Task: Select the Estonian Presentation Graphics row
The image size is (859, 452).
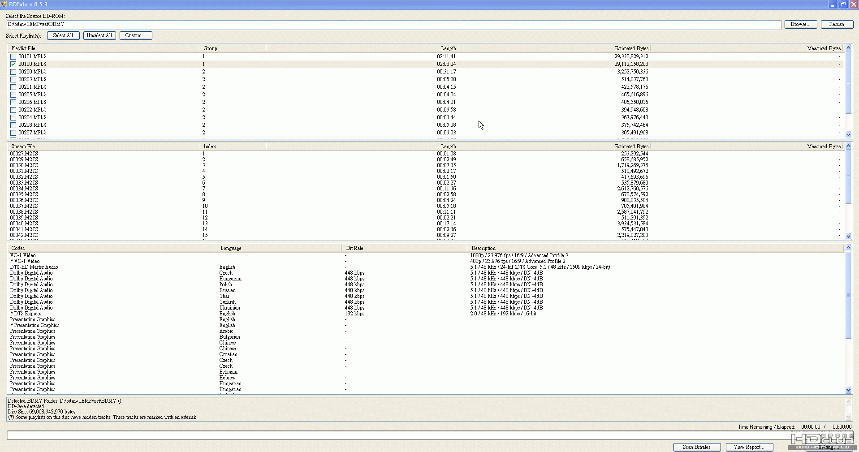Action: (426, 372)
